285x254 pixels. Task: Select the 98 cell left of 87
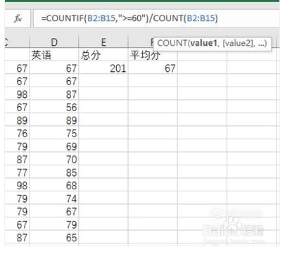tap(17, 94)
